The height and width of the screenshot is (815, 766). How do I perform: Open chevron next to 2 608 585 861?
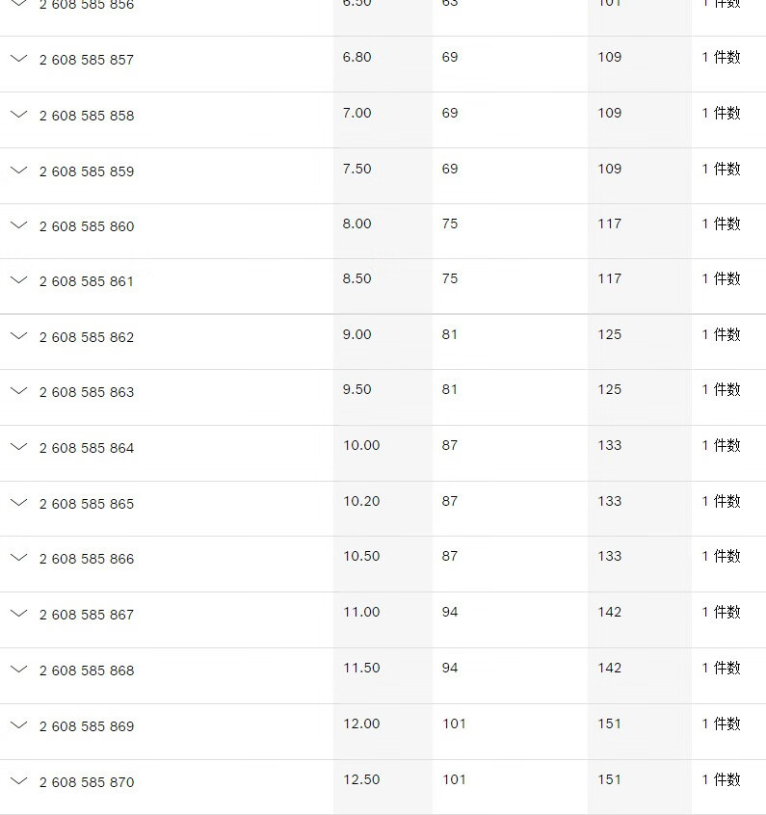[x=19, y=280]
